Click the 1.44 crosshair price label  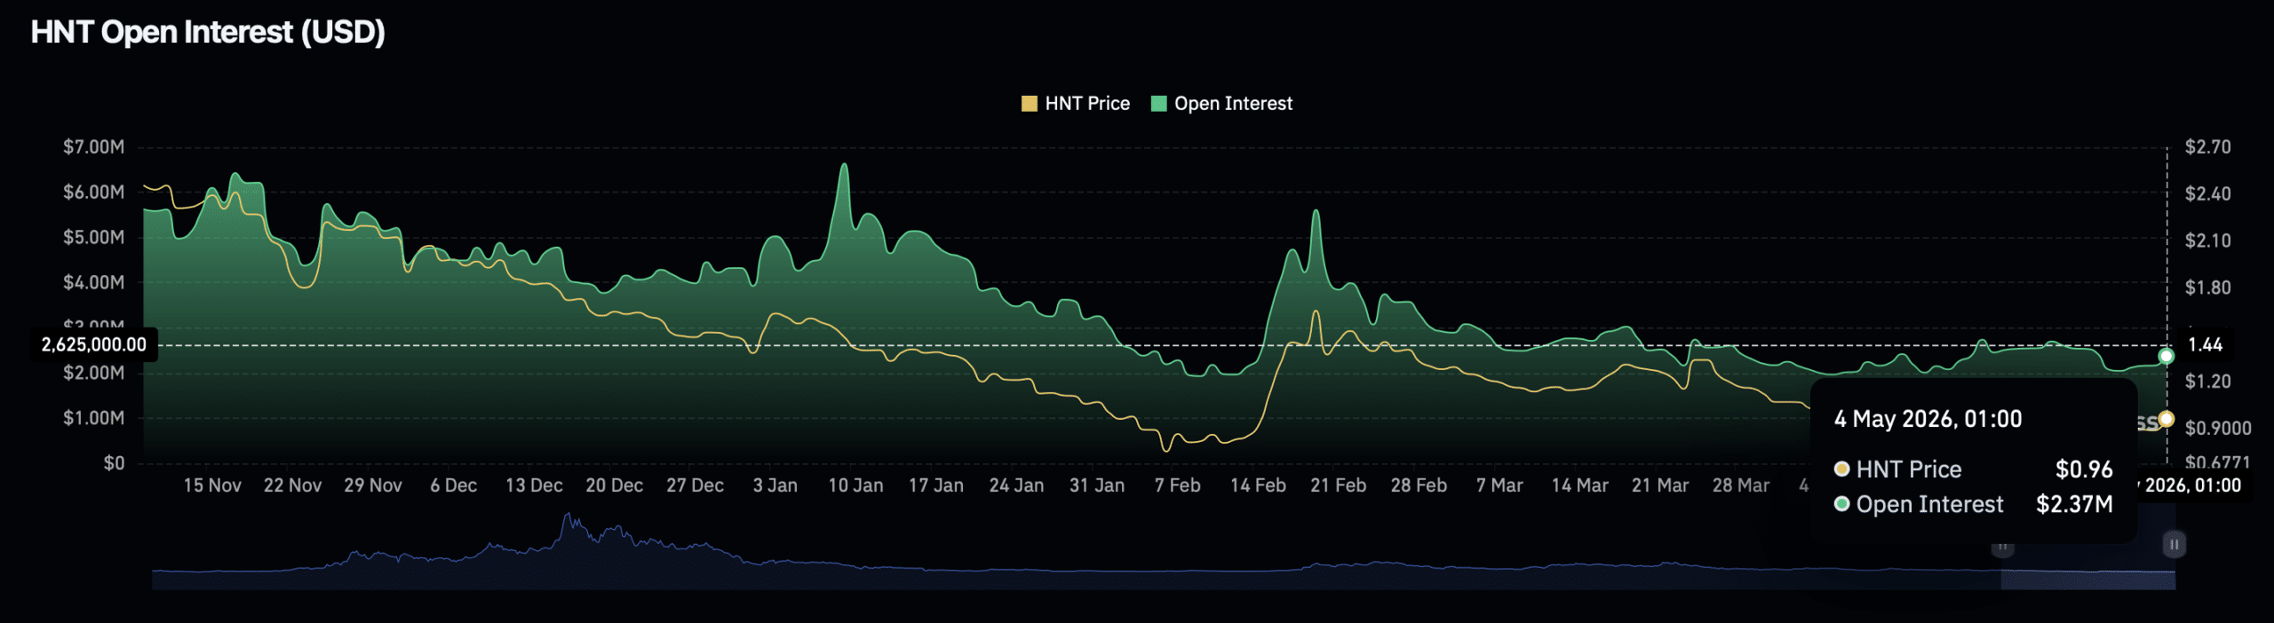click(x=2205, y=344)
